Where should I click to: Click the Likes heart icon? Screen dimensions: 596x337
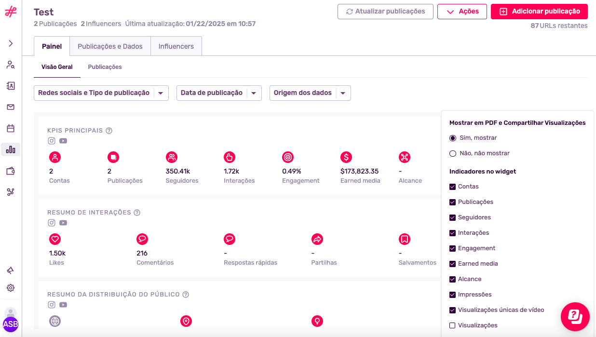click(55, 239)
